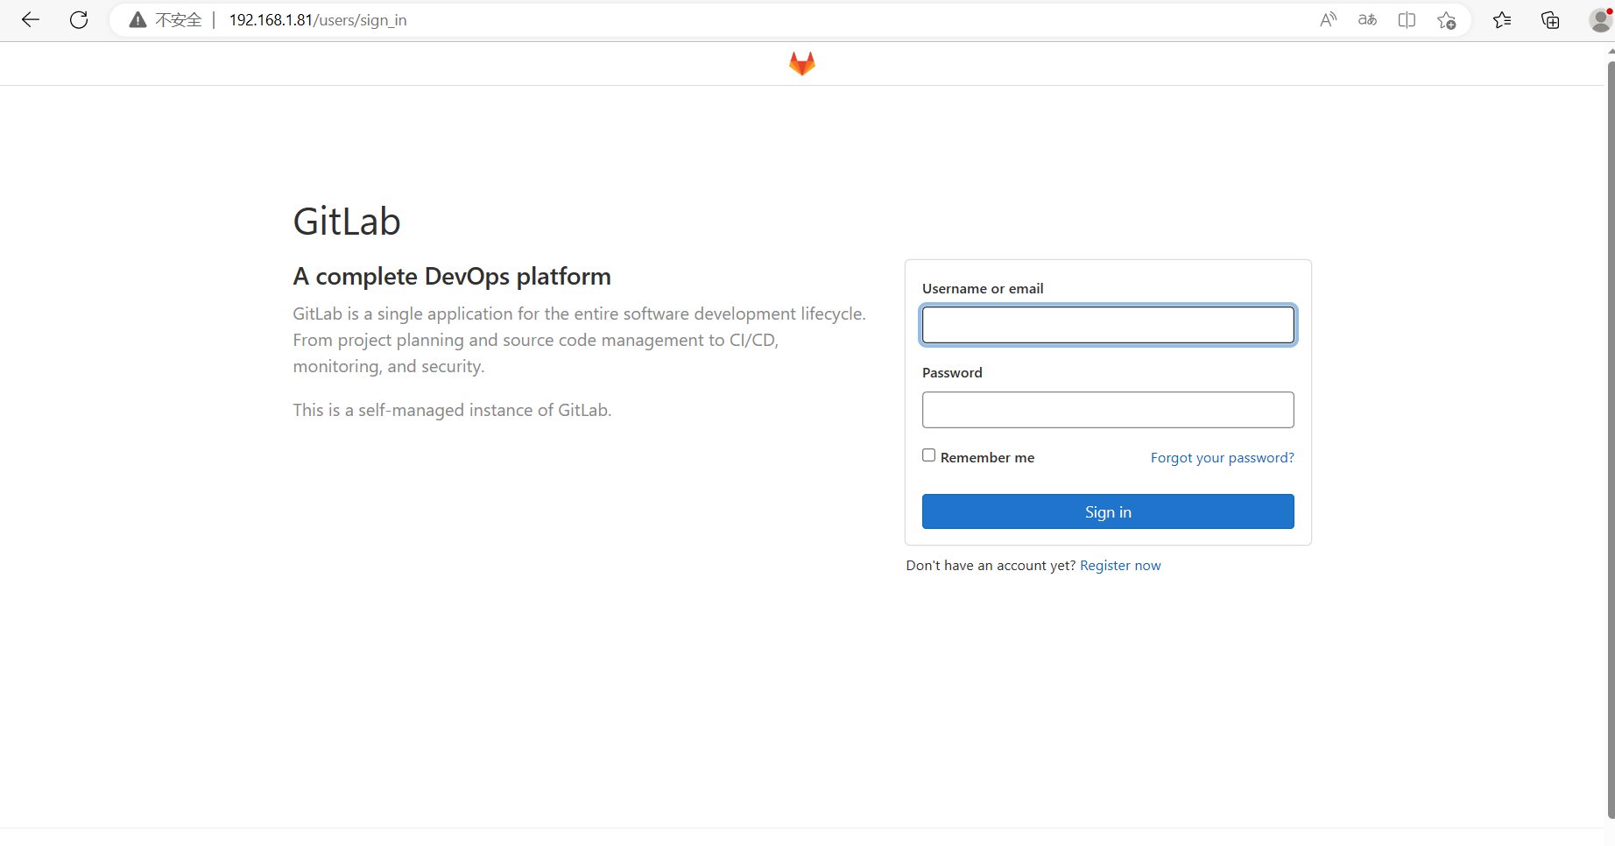This screenshot has height=846, width=1615.
Task: Open the collections icon
Action: point(1550,20)
